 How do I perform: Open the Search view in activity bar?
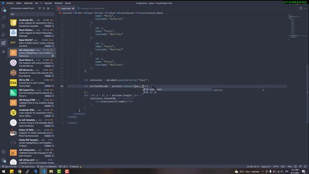pyautogui.click(x=3, y=18)
